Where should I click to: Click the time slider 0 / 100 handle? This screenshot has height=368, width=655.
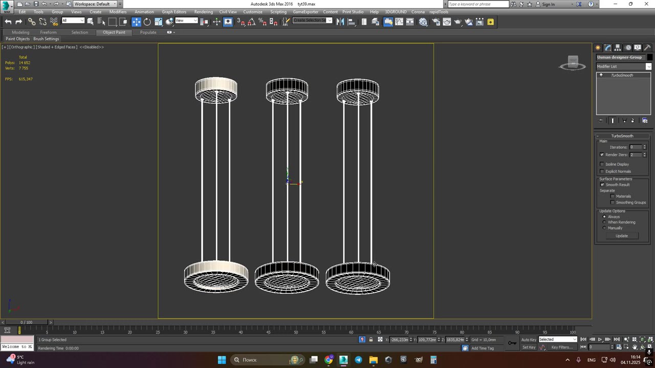(26, 322)
